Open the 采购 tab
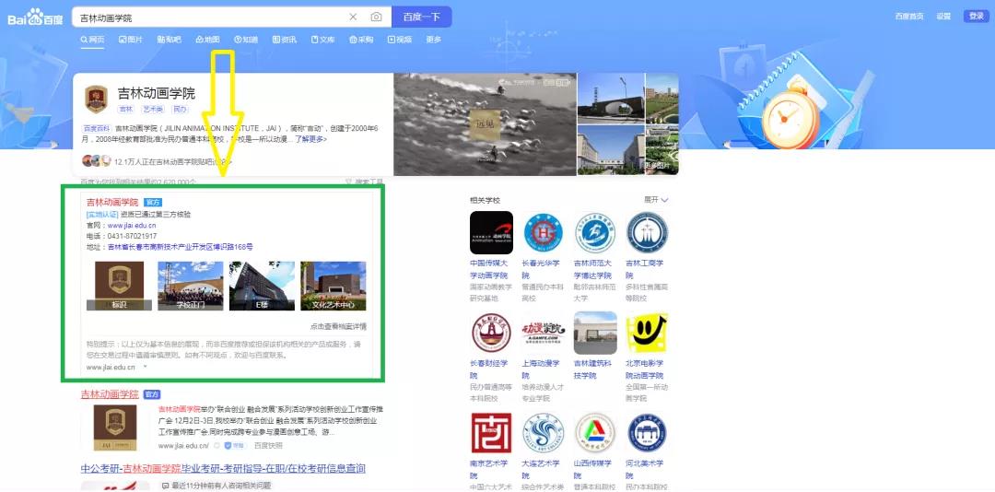995x492 pixels. click(x=361, y=40)
